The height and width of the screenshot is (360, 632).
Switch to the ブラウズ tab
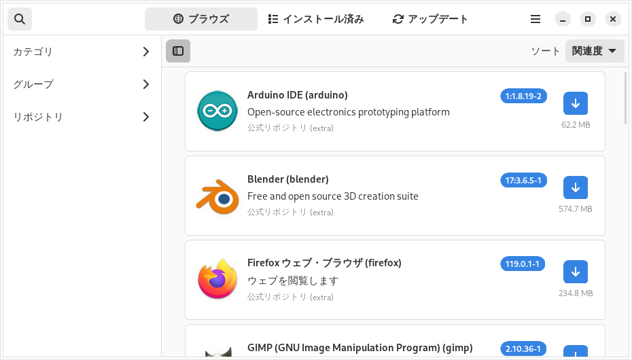point(201,19)
